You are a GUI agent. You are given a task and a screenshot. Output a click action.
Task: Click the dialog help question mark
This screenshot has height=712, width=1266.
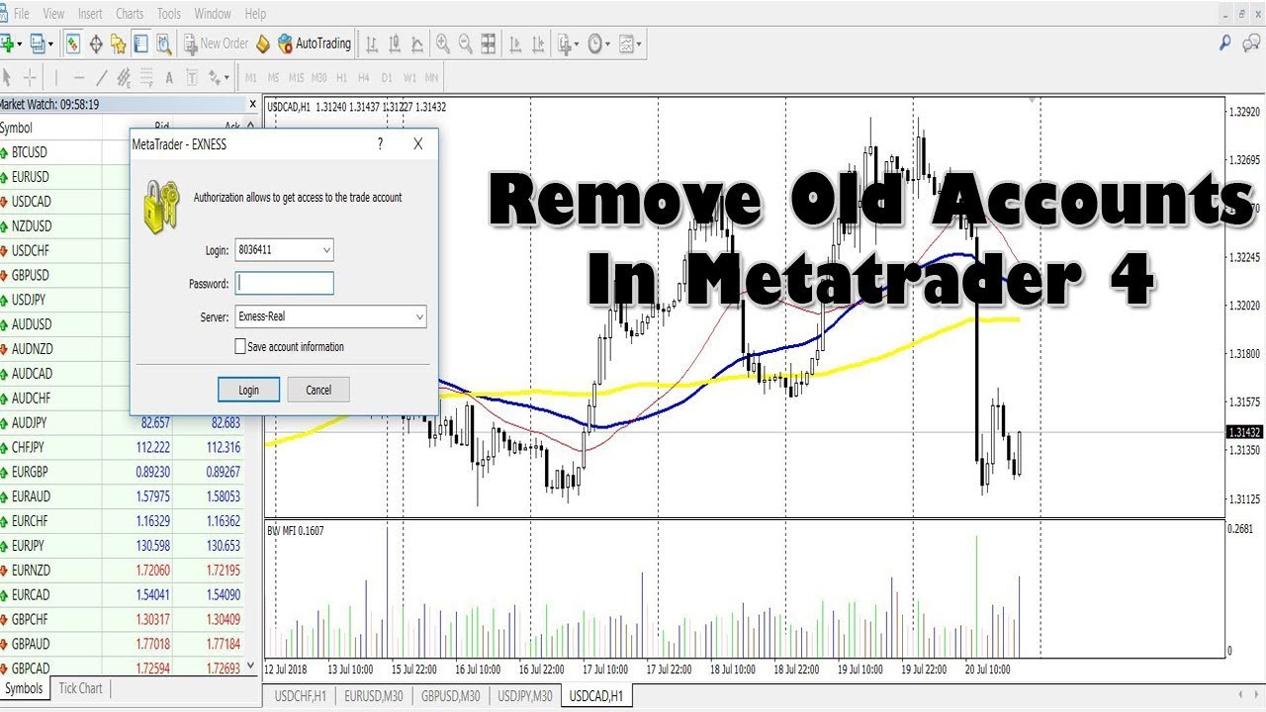380,144
